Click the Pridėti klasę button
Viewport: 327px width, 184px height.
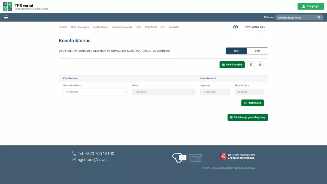[252, 103]
